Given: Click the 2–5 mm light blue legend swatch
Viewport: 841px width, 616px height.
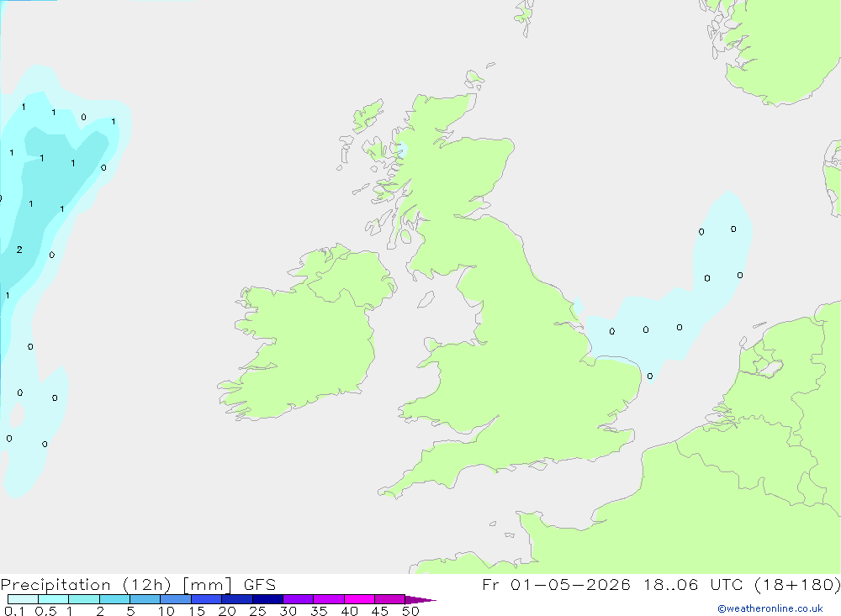Looking at the screenshot, I should coord(114,599).
